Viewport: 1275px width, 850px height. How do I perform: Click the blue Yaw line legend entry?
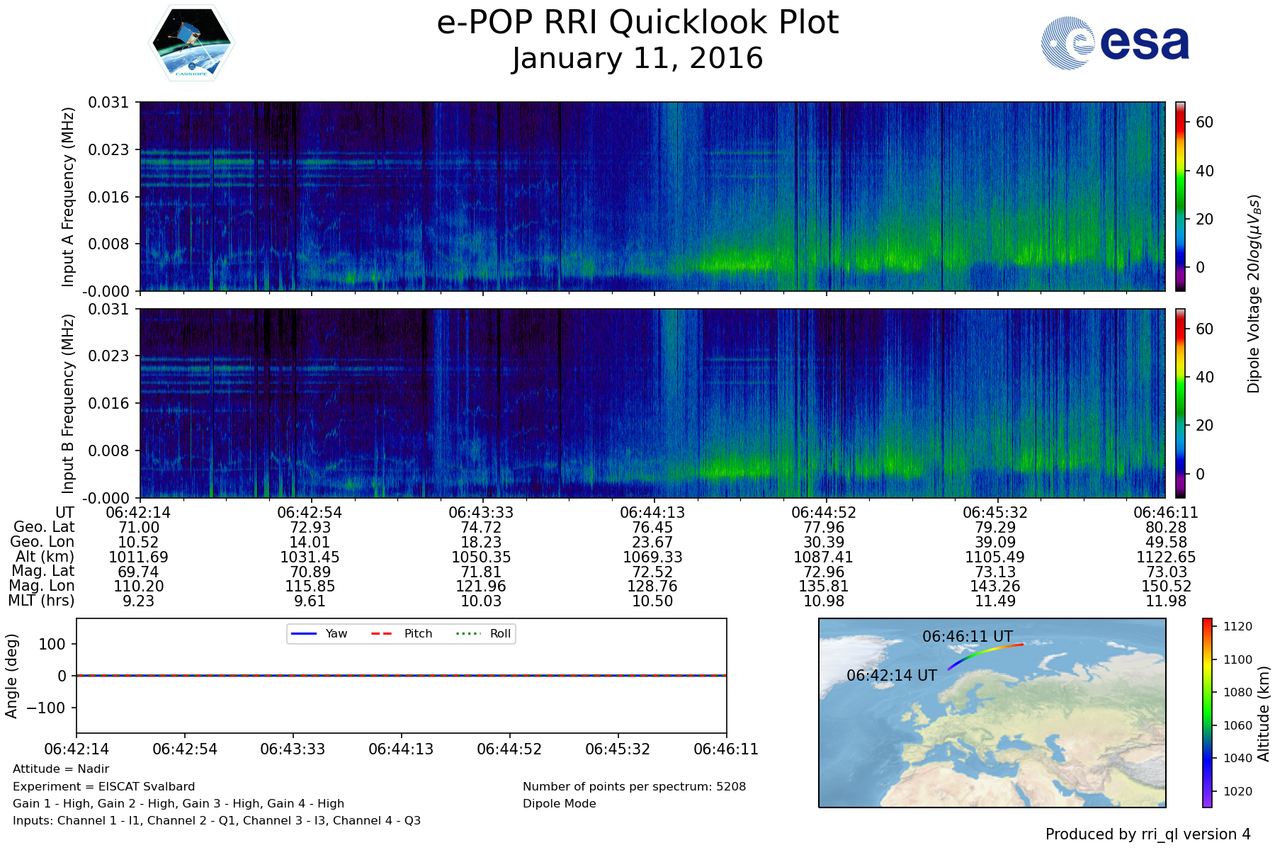[x=319, y=633]
